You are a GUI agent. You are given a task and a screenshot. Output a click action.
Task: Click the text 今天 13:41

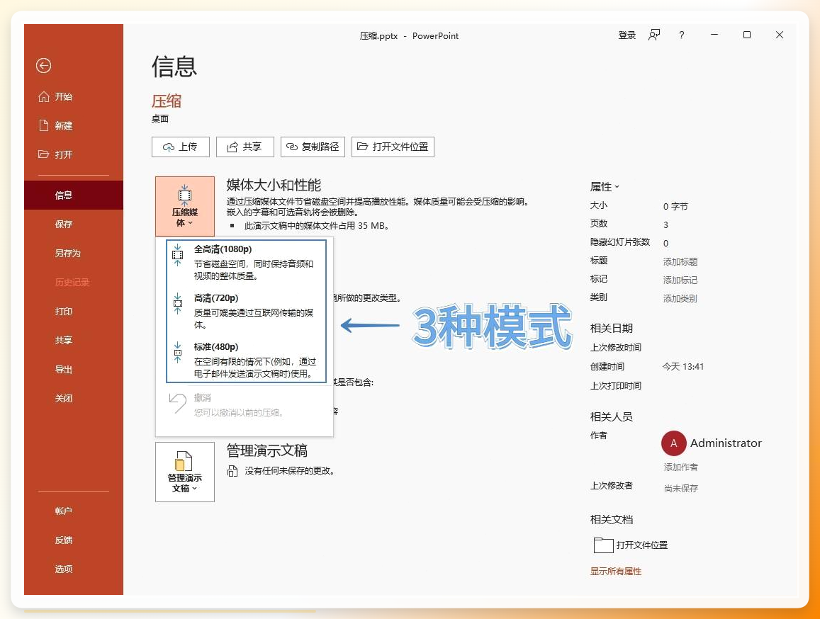683,366
